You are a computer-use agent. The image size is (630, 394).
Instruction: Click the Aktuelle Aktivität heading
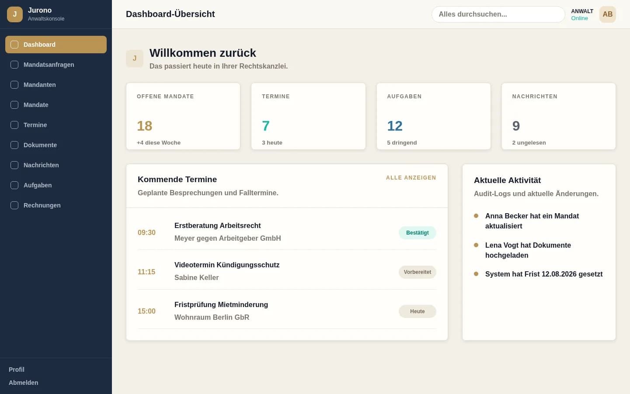point(507,180)
